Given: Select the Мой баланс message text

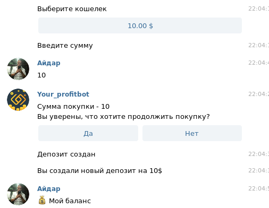Looking at the screenshot, I should 70,201.
